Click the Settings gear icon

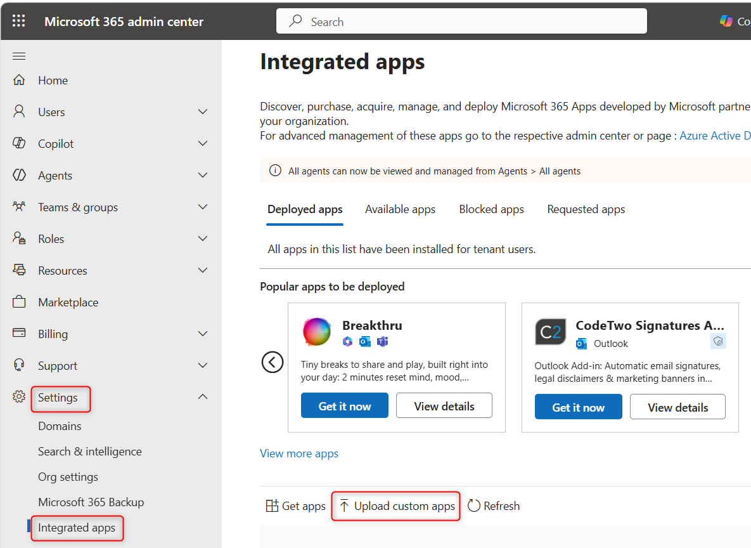[19, 396]
